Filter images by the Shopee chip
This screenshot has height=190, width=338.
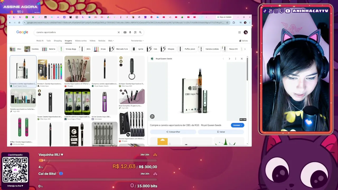click(x=168, y=49)
